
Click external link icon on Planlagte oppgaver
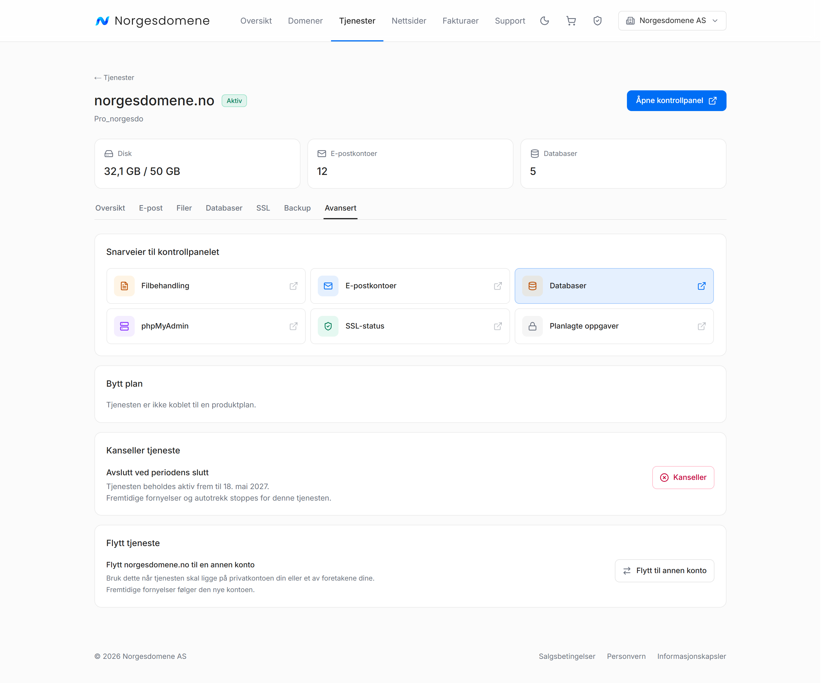point(701,326)
